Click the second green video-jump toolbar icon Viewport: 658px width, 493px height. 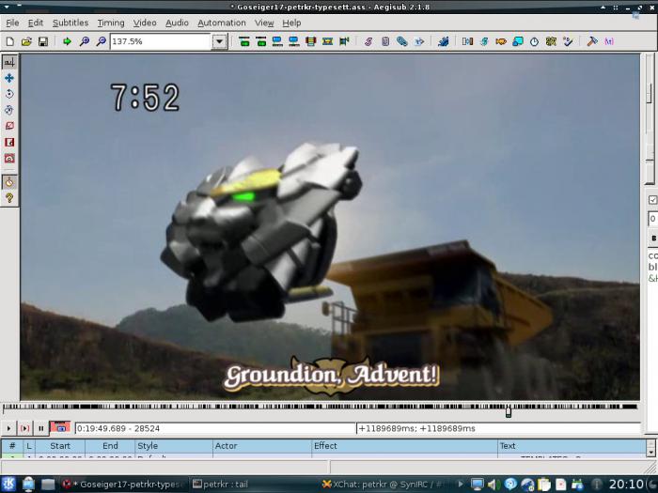tap(260, 41)
